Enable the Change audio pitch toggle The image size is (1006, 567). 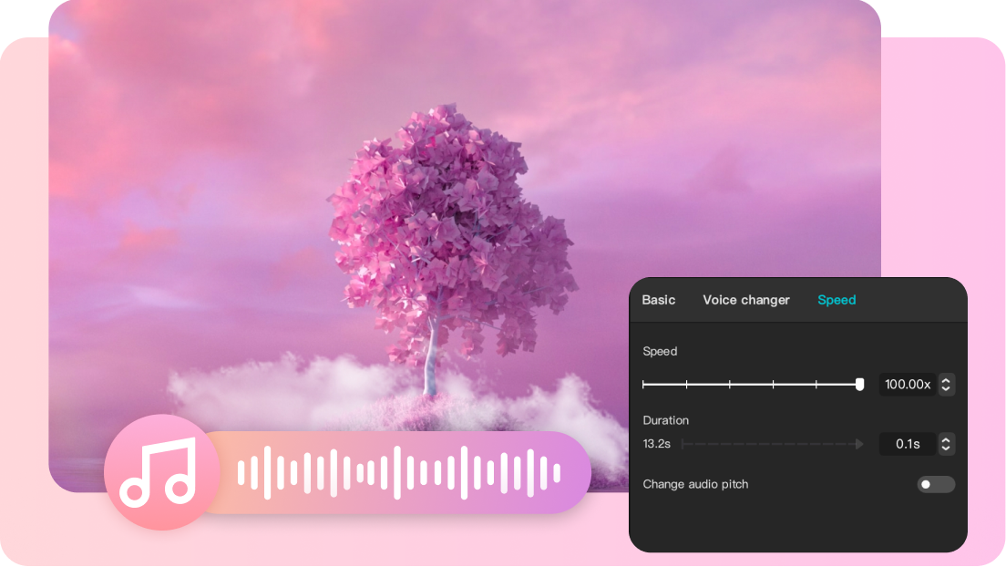tap(936, 484)
